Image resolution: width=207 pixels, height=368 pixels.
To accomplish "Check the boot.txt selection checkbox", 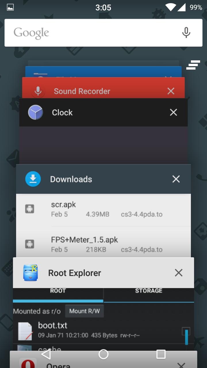I will (186, 331).
